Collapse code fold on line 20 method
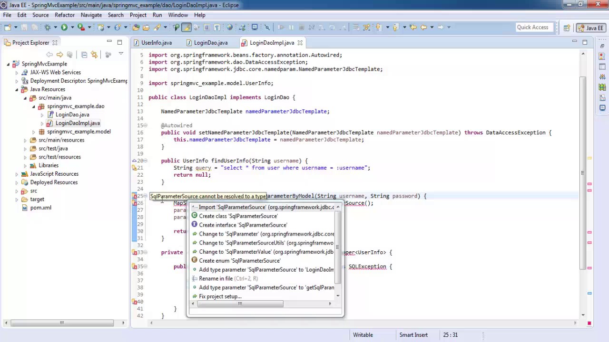 (x=145, y=161)
